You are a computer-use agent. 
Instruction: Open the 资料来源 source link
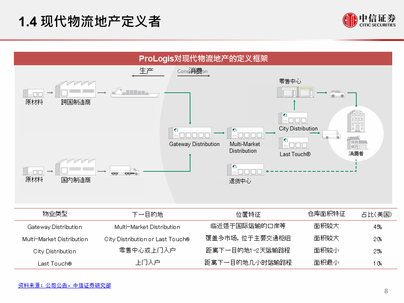click(x=64, y=285)
